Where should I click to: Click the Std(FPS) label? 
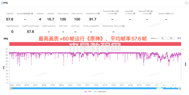(x=40, y=14)
